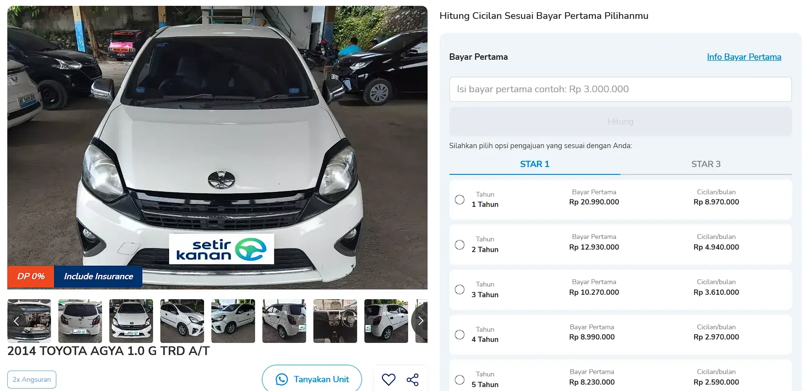Screen dimensions: 808x391
Task: Select the 1 Tahun radio option
Action: click(460, 200)
